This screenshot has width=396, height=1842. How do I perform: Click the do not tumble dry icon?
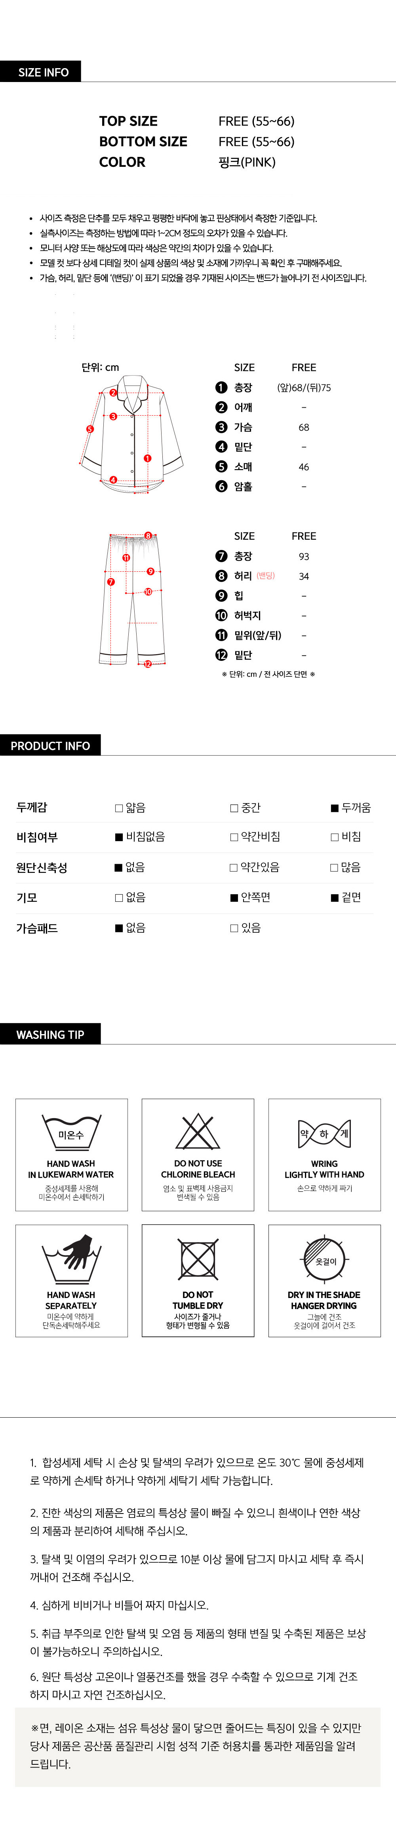click(x=197, y=1259)
